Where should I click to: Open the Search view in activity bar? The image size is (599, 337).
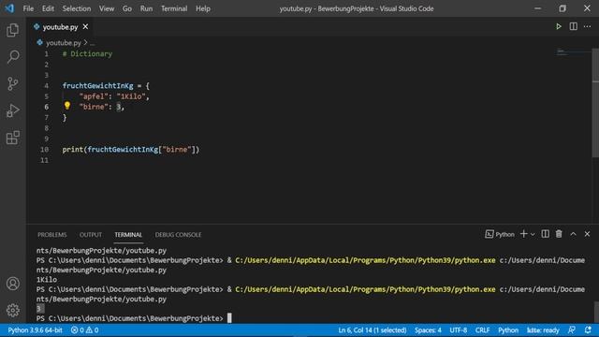point(12,57)
